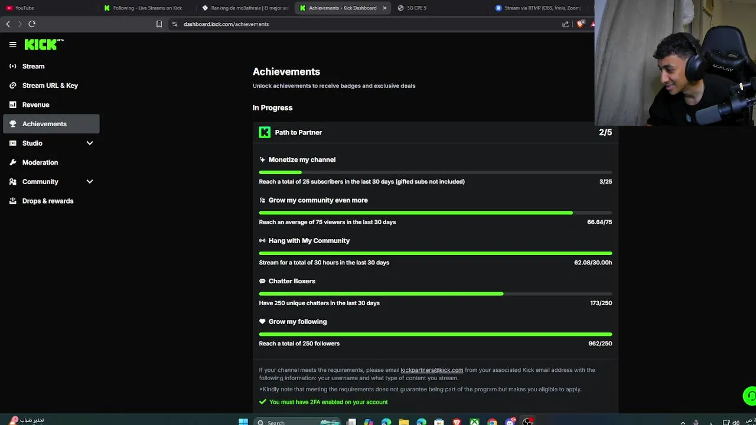
Task: Click the Grow my following progress bar
Action: tap(435, 334)
